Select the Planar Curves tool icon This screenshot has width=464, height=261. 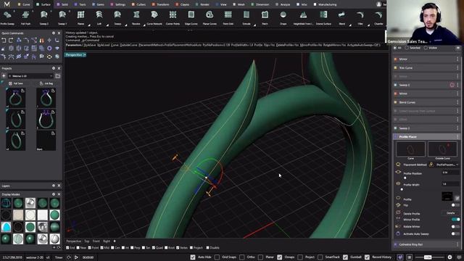coord(210,14)
